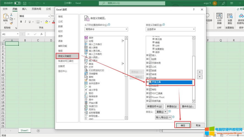Uncheck the 审阅 tab checkbox
Image resolution: width=244 pixels, height=137 pixels.
[x=150, y=74]
